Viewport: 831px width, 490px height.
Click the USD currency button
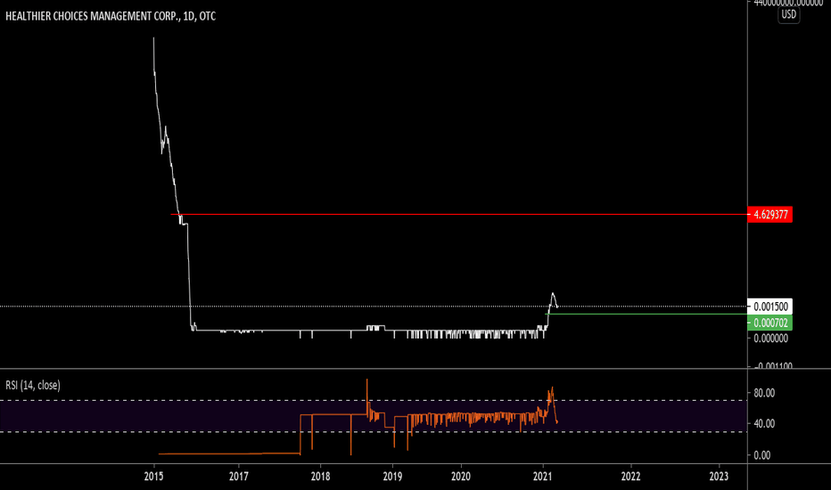(x=788, y=14)
